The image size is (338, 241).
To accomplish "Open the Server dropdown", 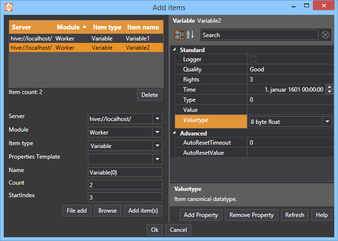I will (157, 119).
